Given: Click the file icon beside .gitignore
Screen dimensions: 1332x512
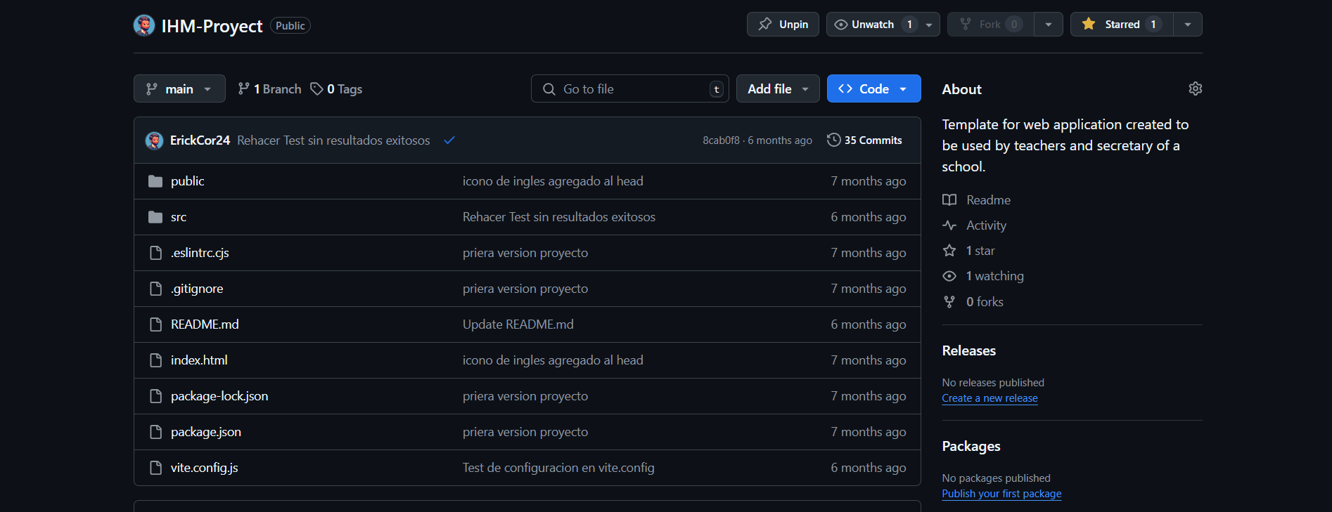Looking at the screenshot, I should (x=156, y=289).
